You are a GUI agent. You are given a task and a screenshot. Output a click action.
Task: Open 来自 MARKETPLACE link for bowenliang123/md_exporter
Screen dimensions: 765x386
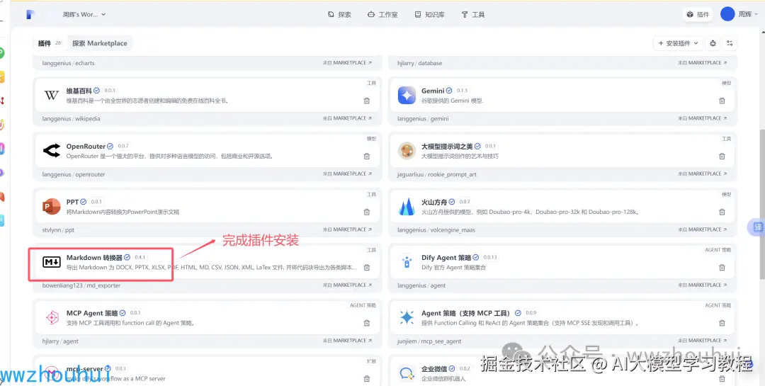[347, 285]
